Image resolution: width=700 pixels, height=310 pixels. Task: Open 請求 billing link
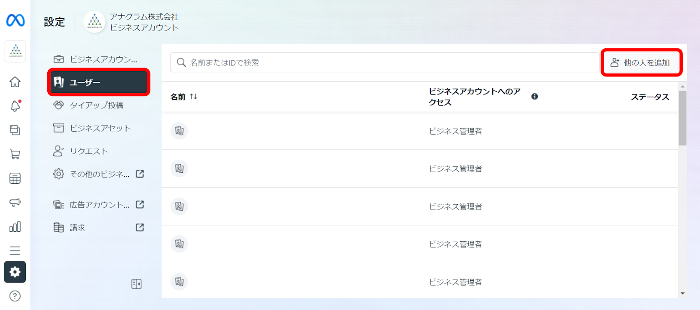click(98, 227)
